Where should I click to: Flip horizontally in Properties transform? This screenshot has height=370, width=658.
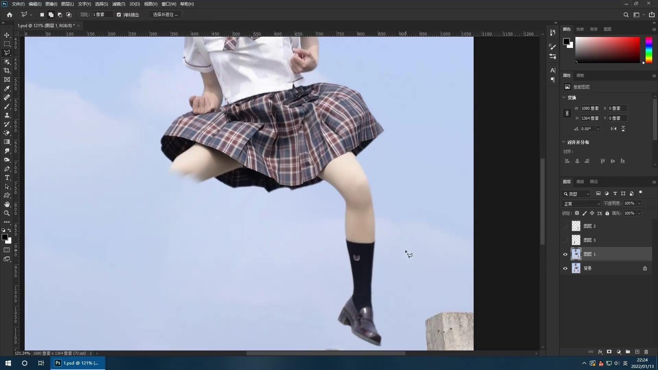click(613, 129)
